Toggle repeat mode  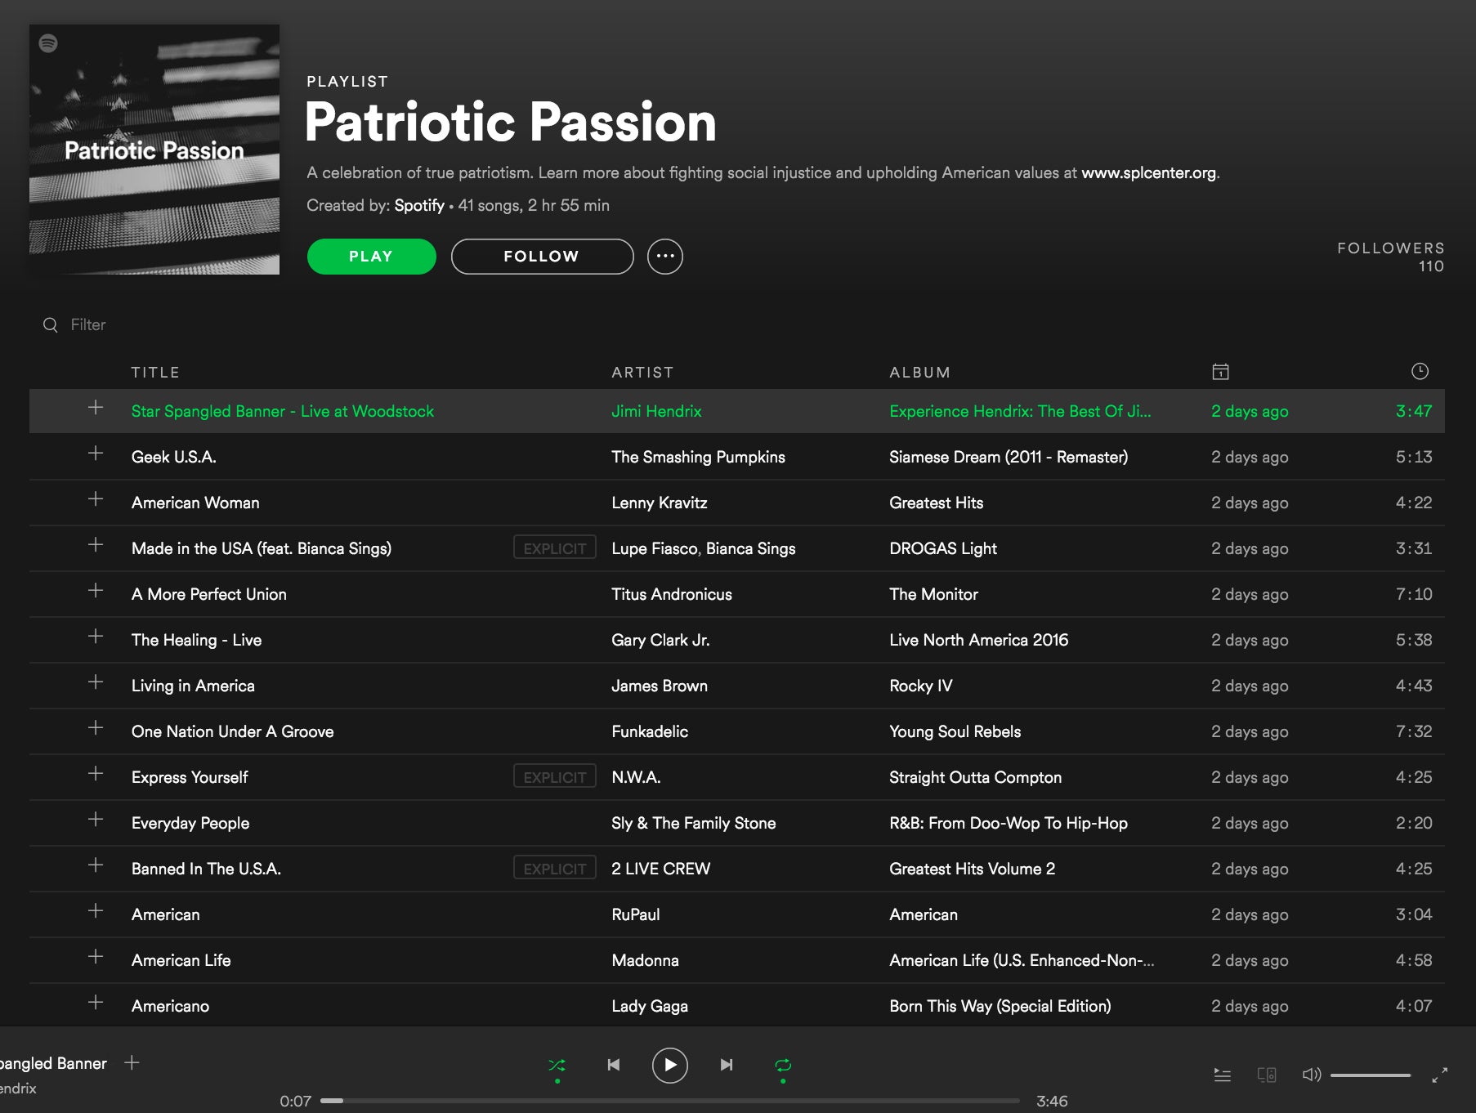pyautogui.click(x=783, y=1065)
